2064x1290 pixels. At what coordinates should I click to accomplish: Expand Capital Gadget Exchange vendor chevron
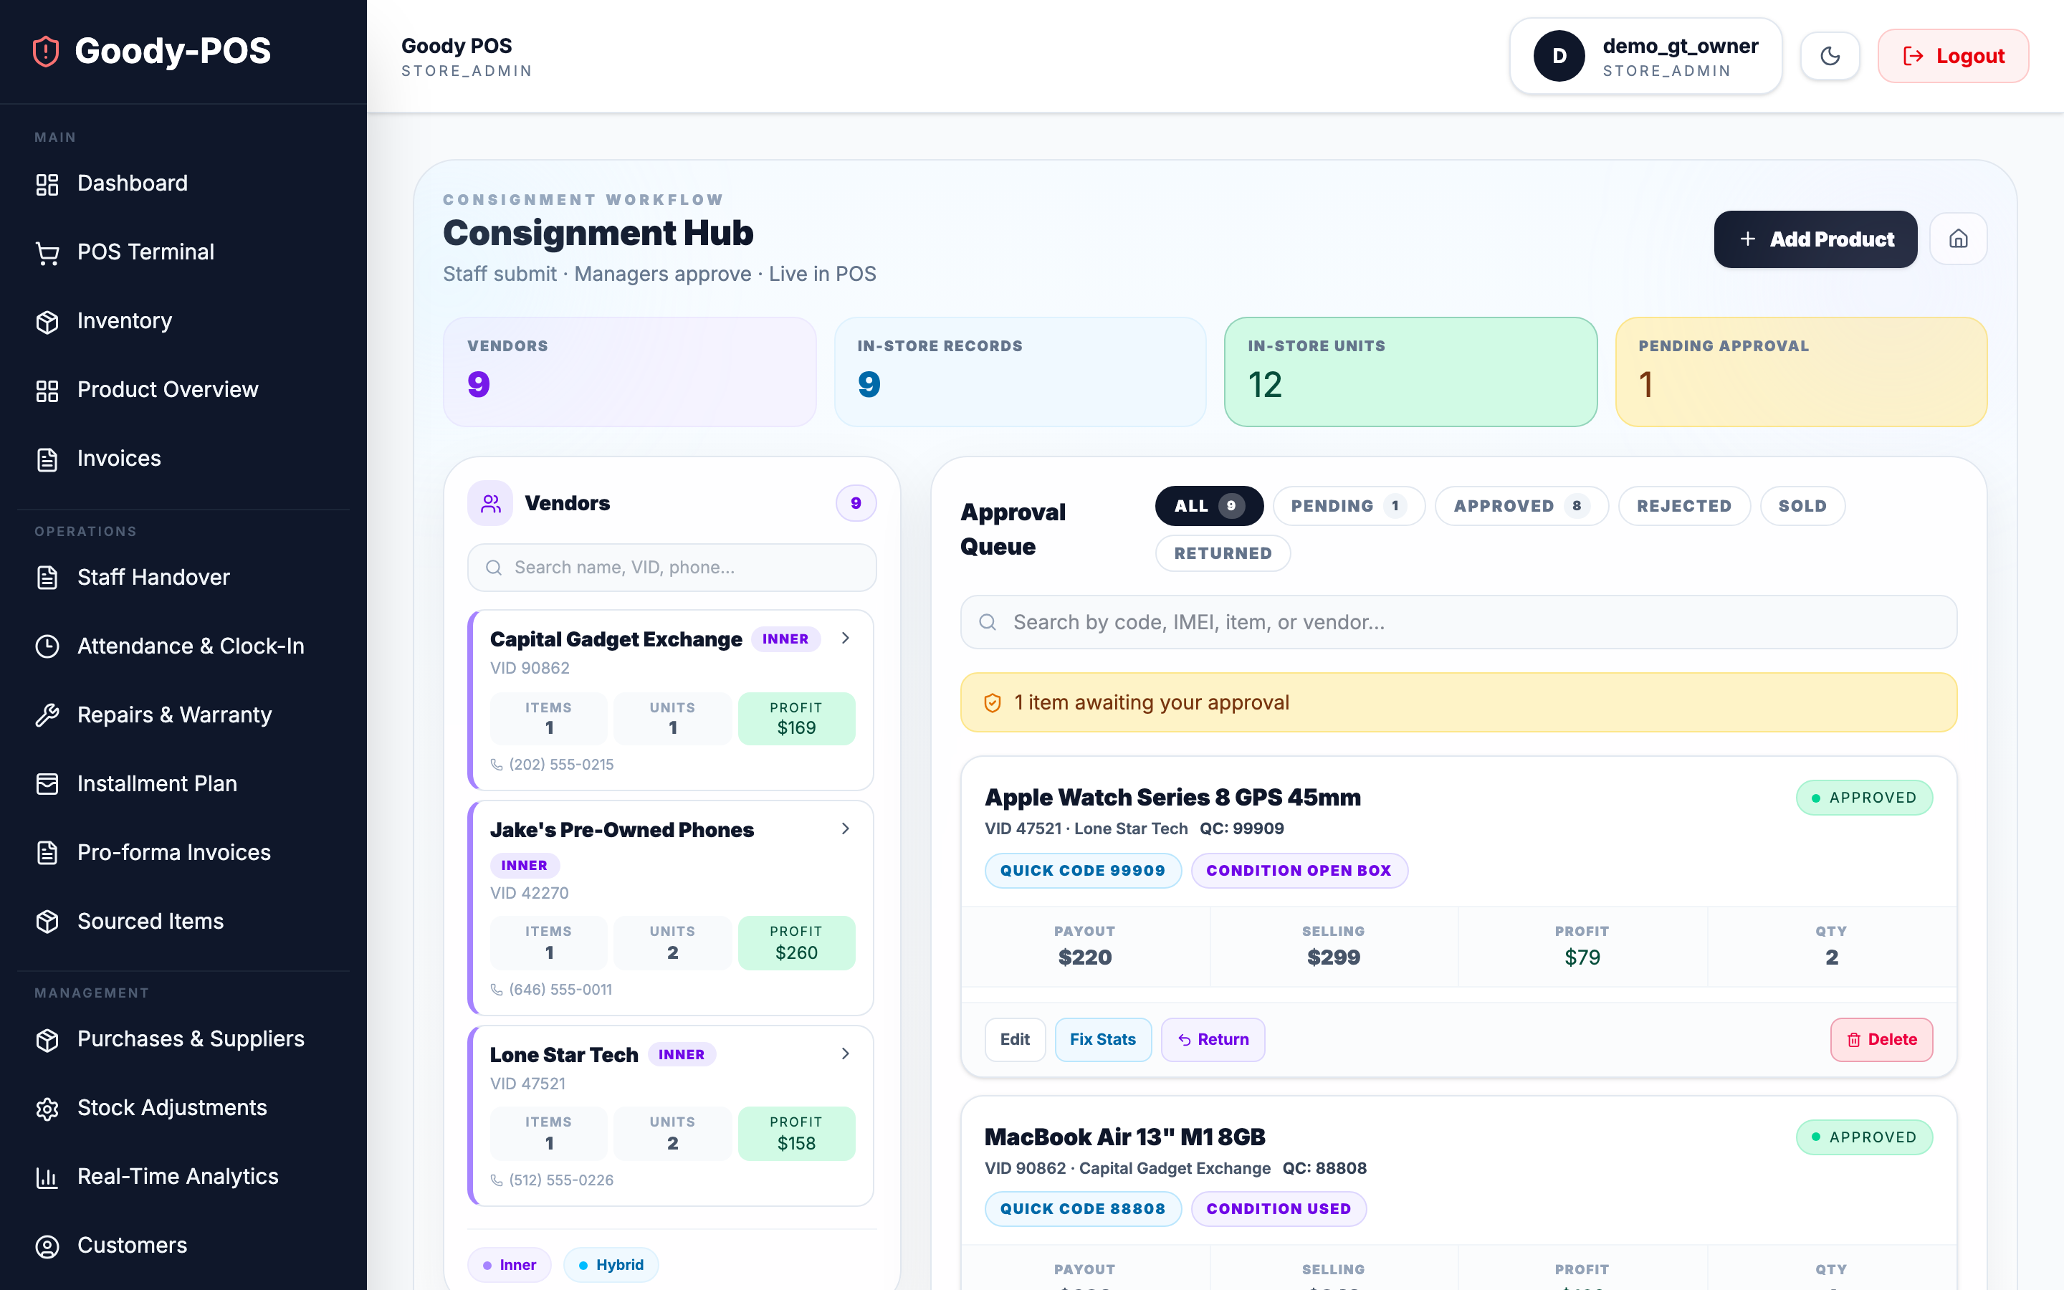pyautogui.click(x=845, y=638)
